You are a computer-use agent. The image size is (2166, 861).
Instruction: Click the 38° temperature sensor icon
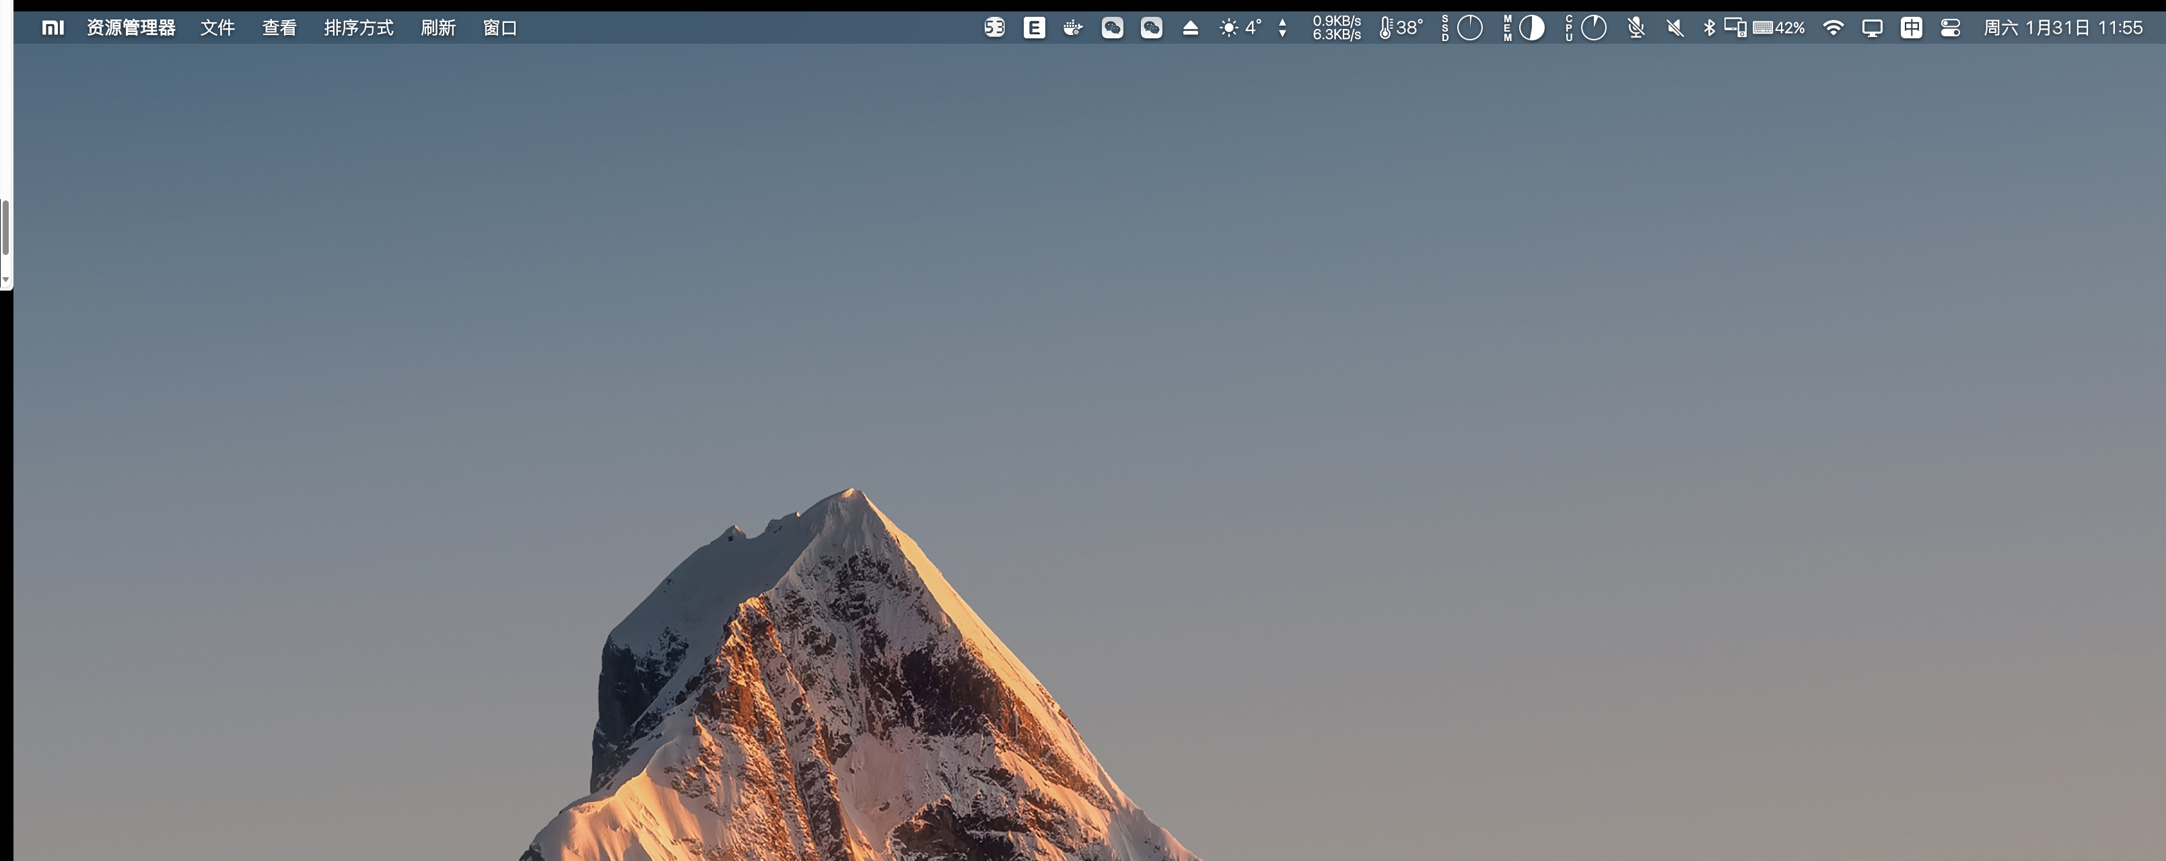tap(1400, 28)
